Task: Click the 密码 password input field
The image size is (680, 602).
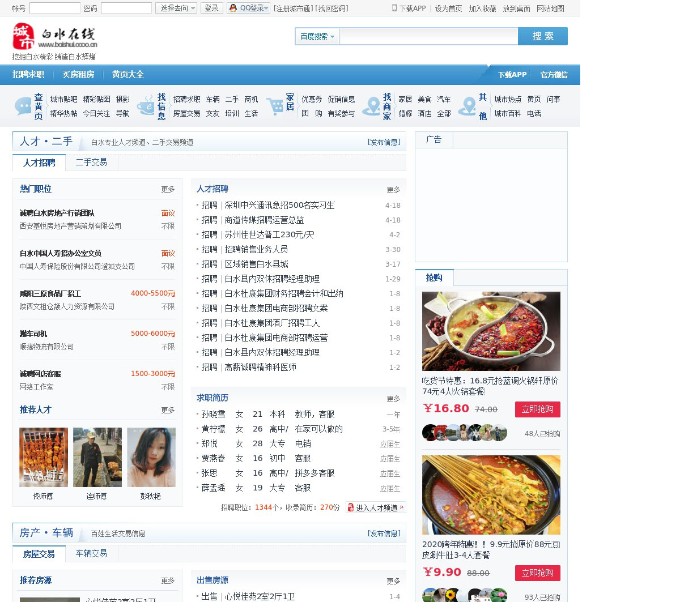Action: 126,8
